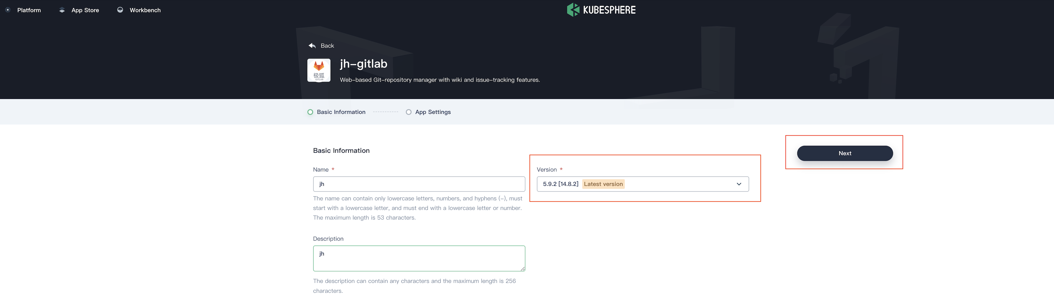The height and width of the screenshot is (299, 1054).
Task: Click the Back link
Action: coord(327,46)
